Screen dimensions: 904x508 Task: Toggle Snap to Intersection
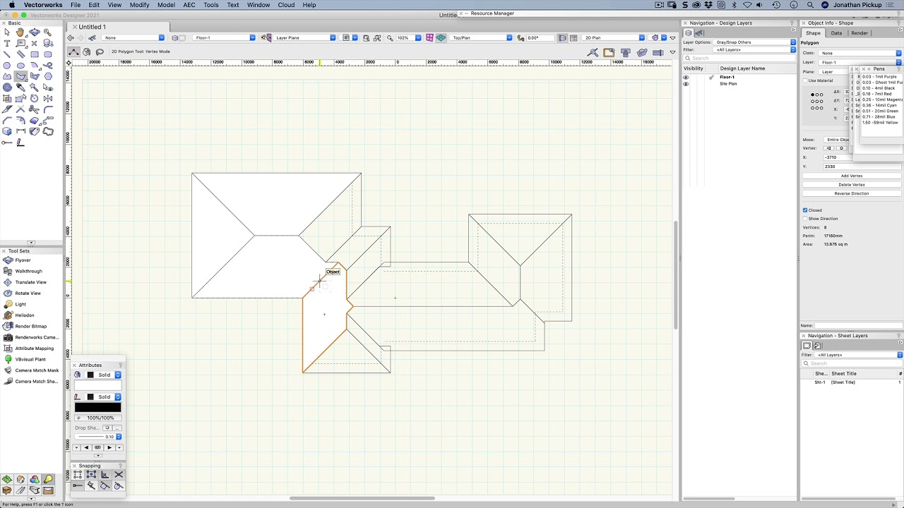(118, 474)
